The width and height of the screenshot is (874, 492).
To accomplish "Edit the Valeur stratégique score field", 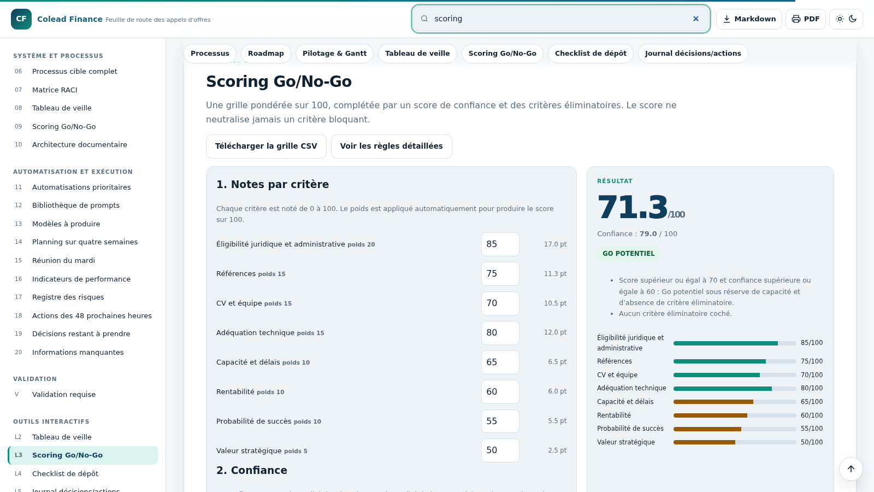I will pyautogui.click(x=500, y=450).
